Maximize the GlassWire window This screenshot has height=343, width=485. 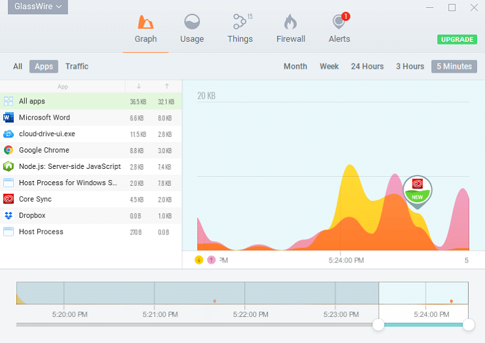tap(452, 7)
